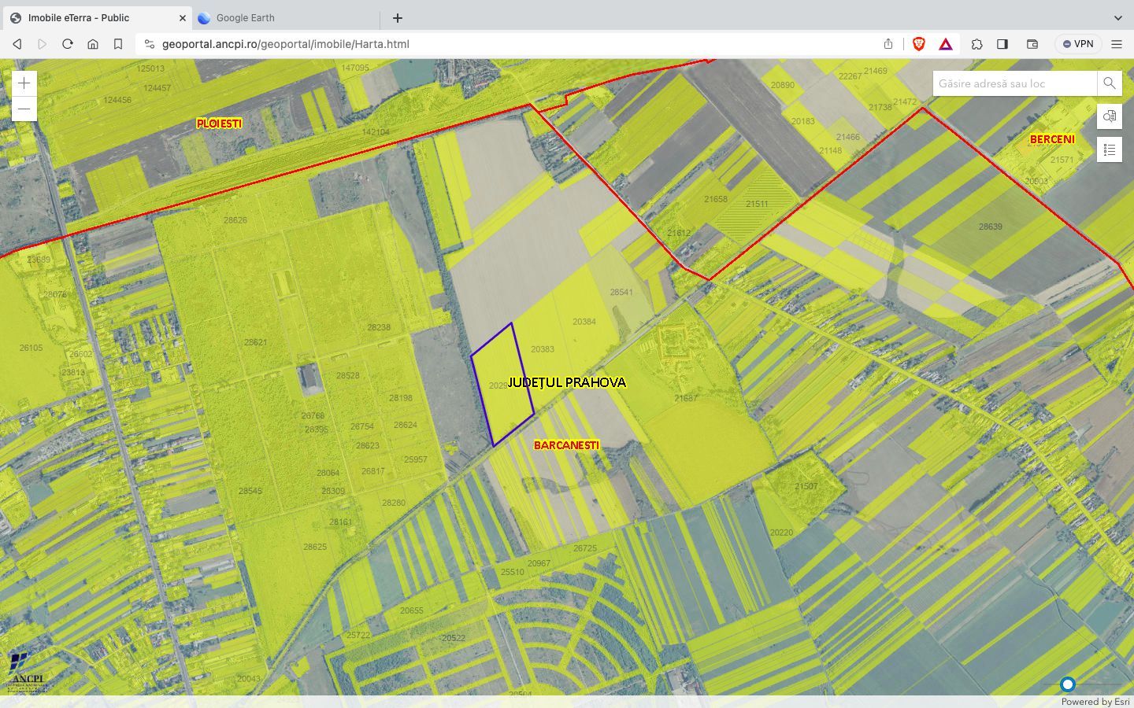Open the browser extensions puzzle icon

pos(976,44)
